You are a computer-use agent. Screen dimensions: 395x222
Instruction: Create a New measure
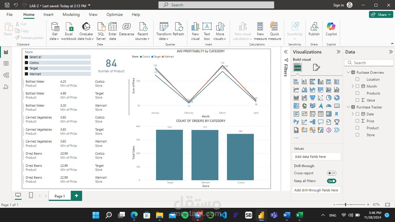(260, 31)
